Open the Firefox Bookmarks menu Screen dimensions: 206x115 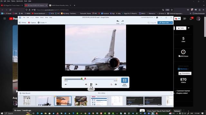click(x=20, y=1)
